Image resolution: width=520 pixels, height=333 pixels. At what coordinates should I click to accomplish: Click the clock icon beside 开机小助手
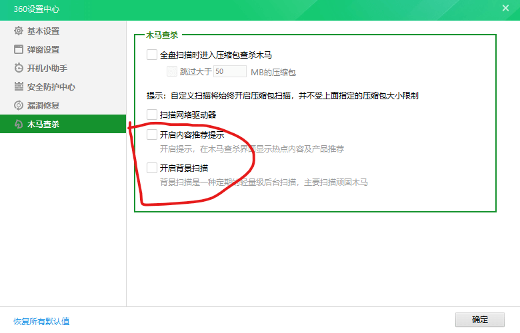pyautogui.click(x=19, y=68)
